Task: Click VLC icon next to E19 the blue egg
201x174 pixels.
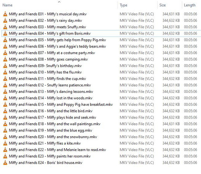Action: [5, 130]
